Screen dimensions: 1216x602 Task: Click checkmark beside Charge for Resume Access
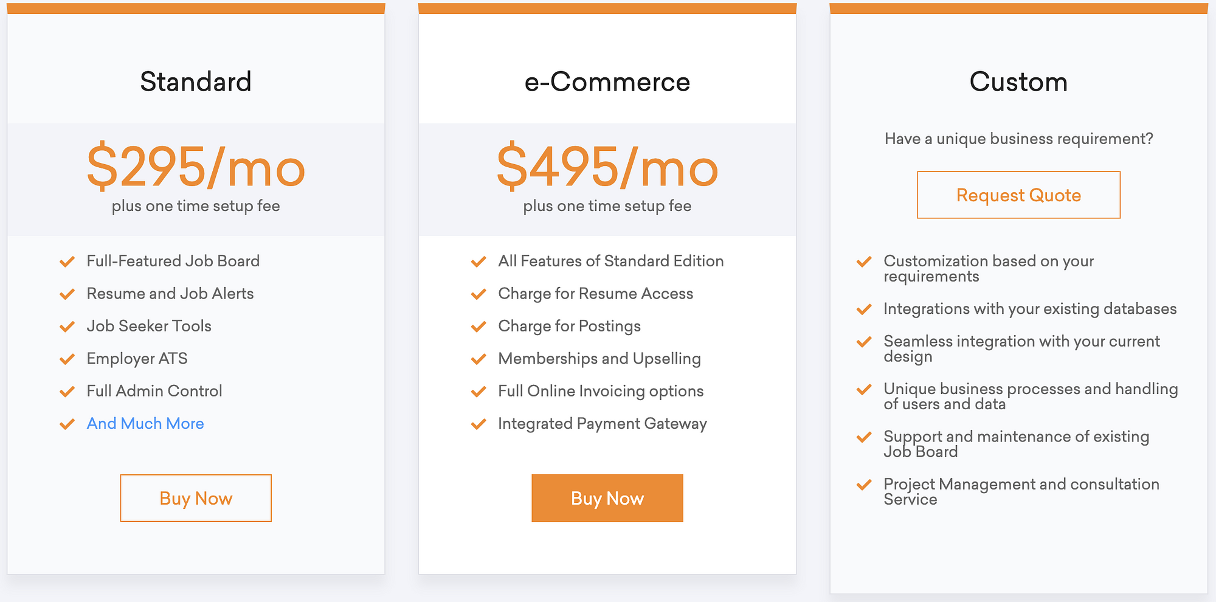click(478, 294)
